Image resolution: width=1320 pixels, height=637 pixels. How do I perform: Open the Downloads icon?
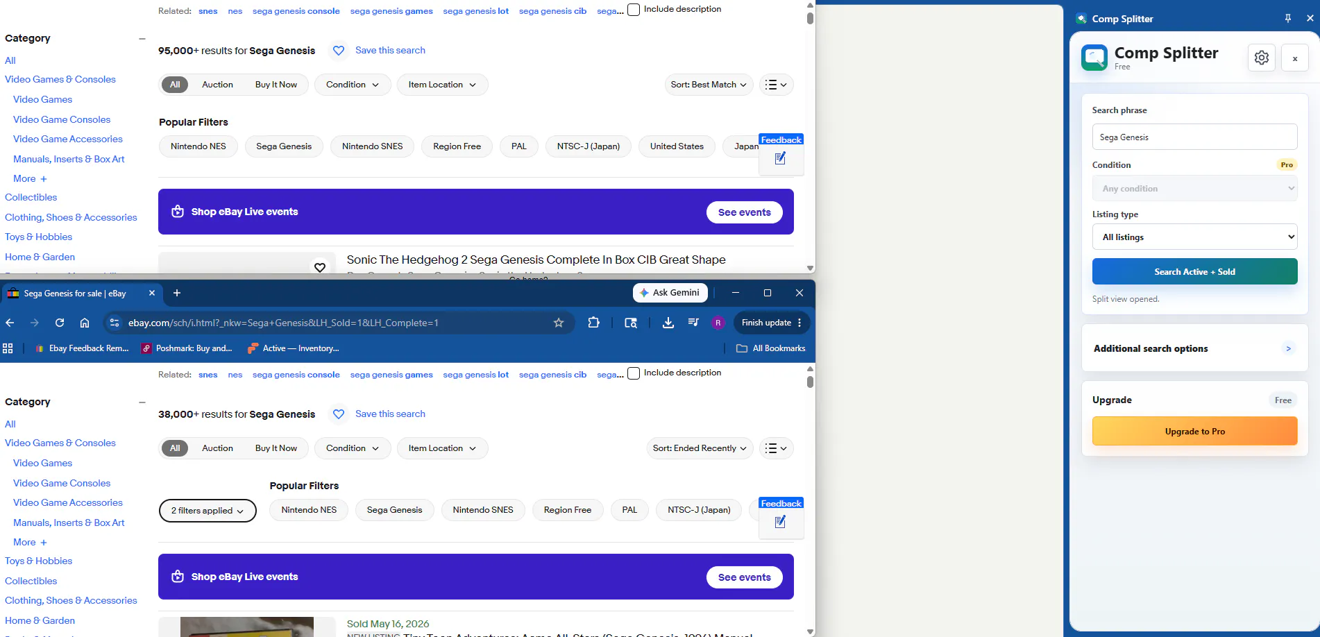668,323
